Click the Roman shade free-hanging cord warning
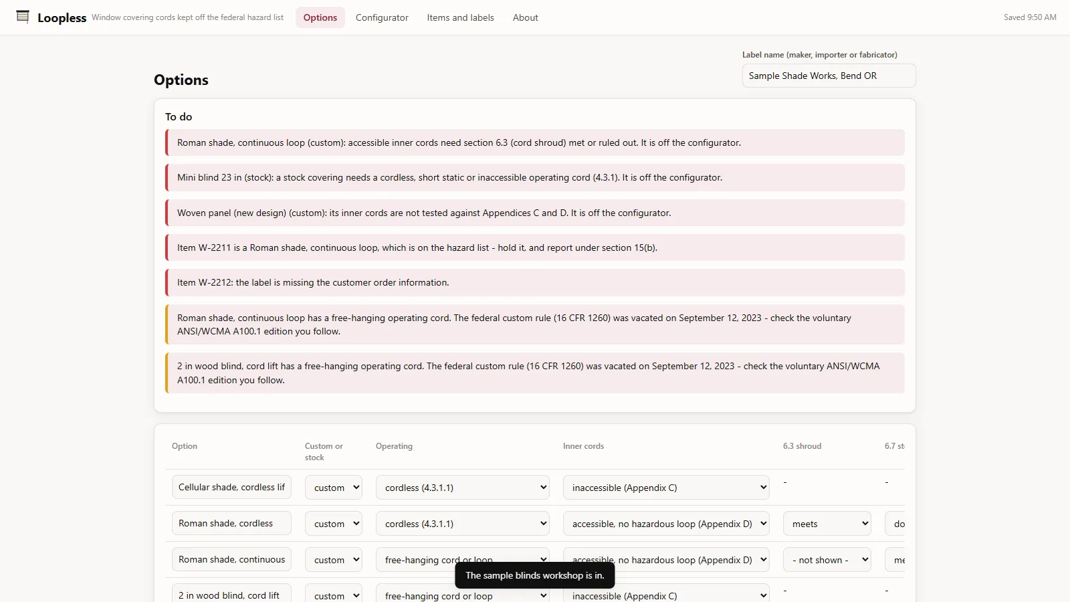1070x602 pixels. 535,324
